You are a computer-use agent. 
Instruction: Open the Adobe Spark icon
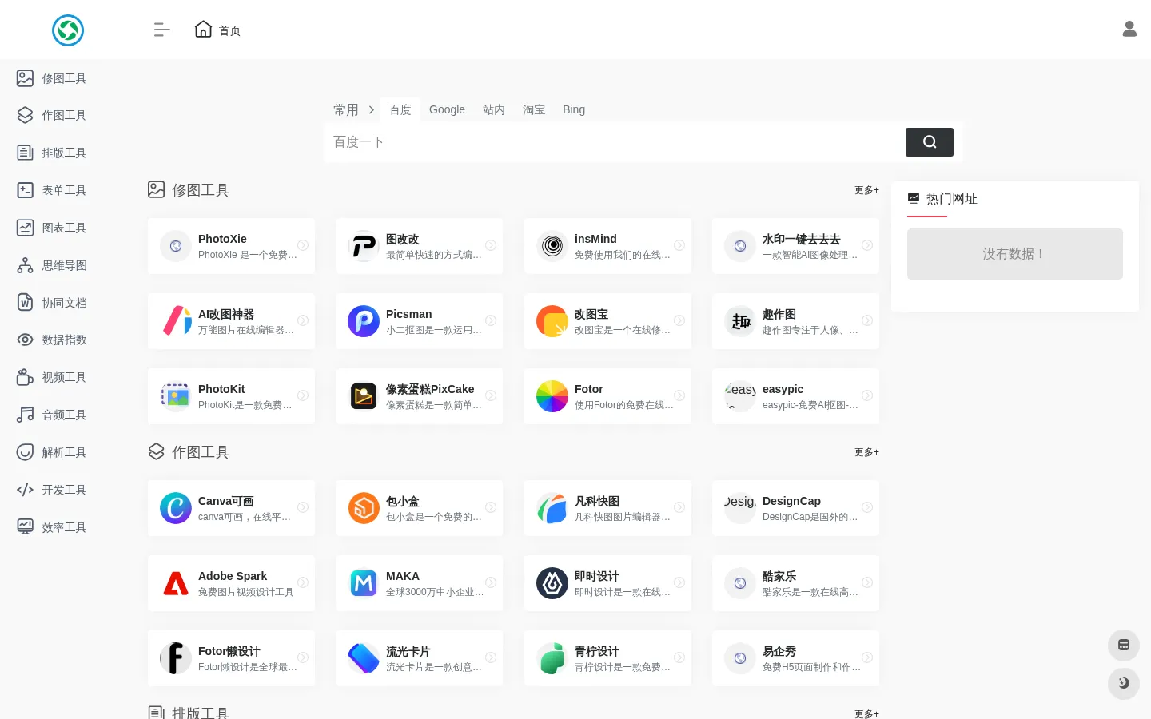click(x=176, y=583)
